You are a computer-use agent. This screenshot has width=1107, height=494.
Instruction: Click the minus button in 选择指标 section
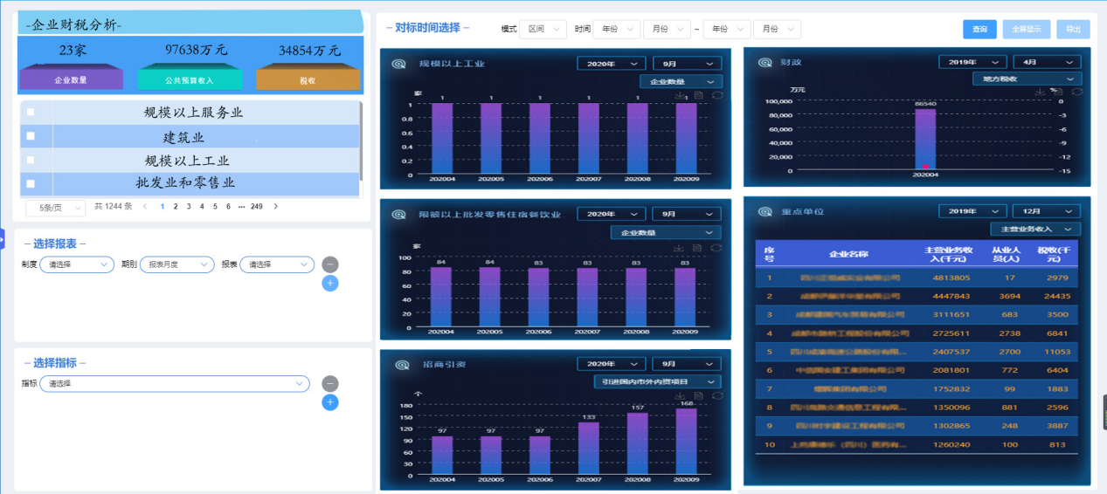[329, 384]
